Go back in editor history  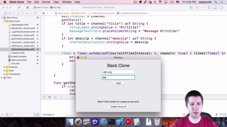(x=48, y=13)
